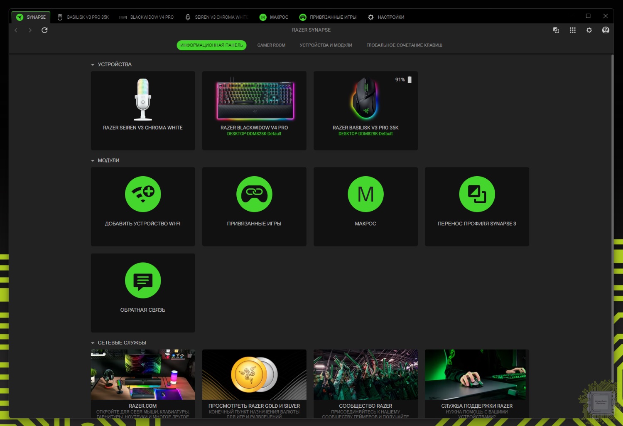Open the Add Wi-Fi device module icon
Image resolution: width=623 pixels, height=426 pixels.
click(x=143, y=194)
